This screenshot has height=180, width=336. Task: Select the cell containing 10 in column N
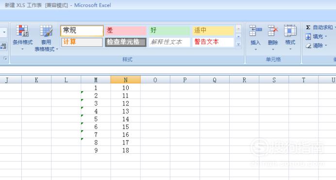(126, 87)
